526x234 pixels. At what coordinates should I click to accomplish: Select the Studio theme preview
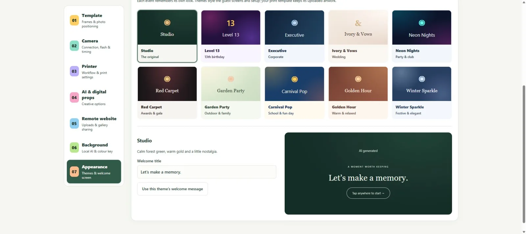pyautogui.click(x=167, y=28)
